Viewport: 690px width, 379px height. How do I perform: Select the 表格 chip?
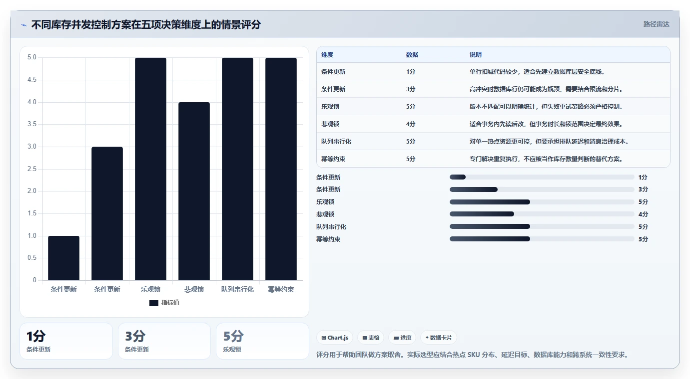tap(371, 338)
